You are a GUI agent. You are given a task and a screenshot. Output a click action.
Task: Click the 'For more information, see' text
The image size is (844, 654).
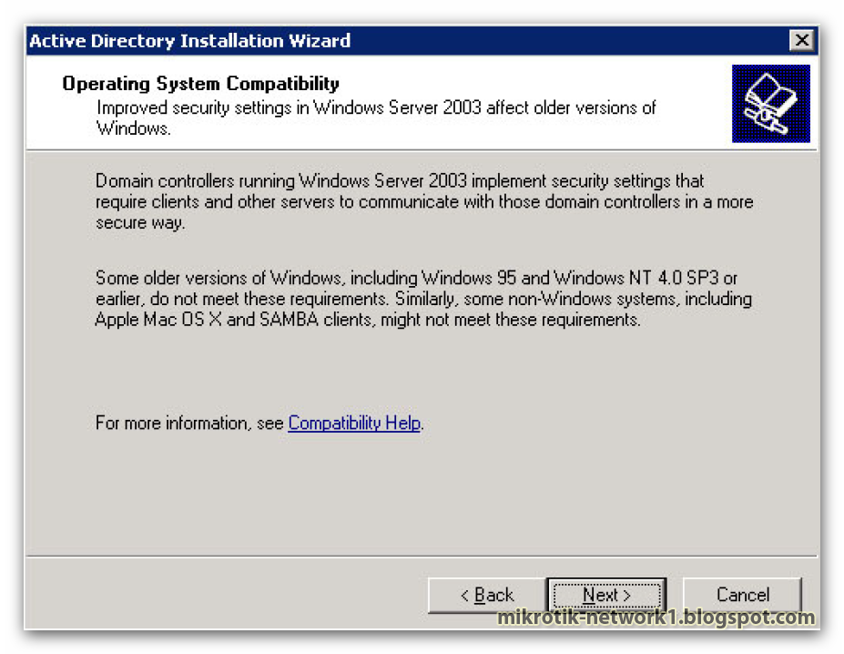pyautogui.click(x=189, y=423)
